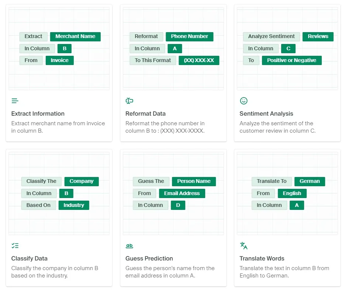Click the Classify Data checklist icon
349x293 pixels.
tap(15, 246)
